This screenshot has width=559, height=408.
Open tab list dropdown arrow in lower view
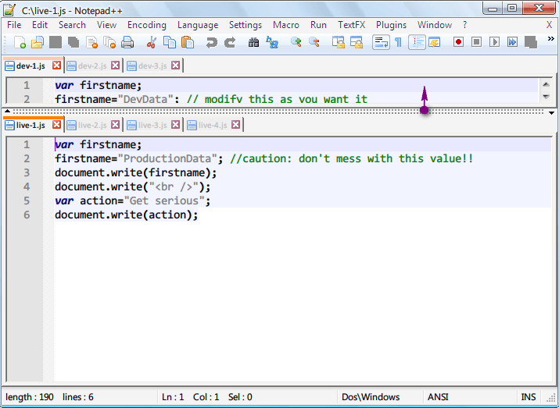pyautogui.click(x=551, y=113)
